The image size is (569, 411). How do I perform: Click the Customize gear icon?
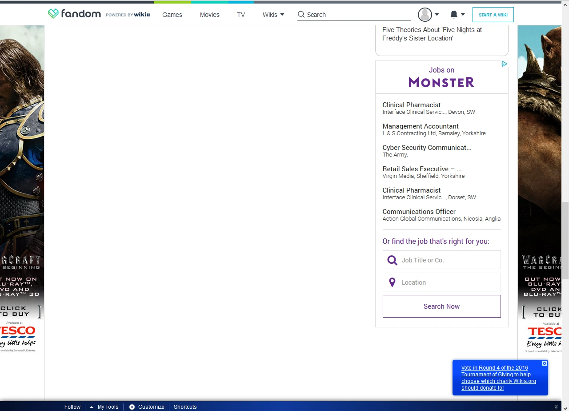pyautogui.click(x=132, y=407)
